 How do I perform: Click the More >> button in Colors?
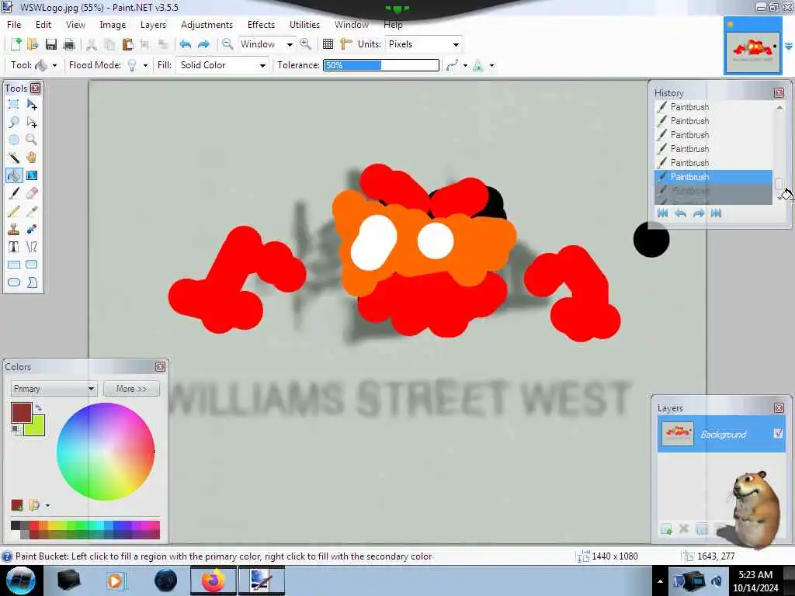point(131,389)
